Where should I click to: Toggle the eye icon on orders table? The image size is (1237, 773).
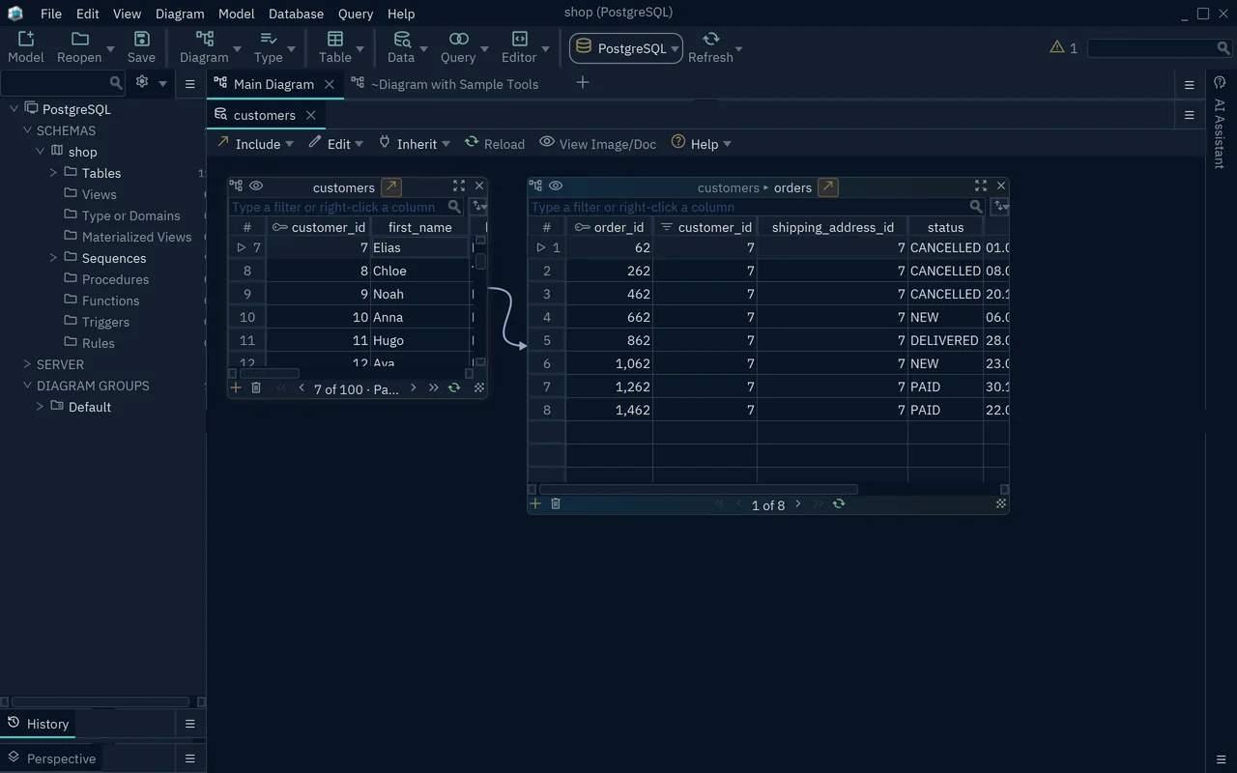coord(556,186)
